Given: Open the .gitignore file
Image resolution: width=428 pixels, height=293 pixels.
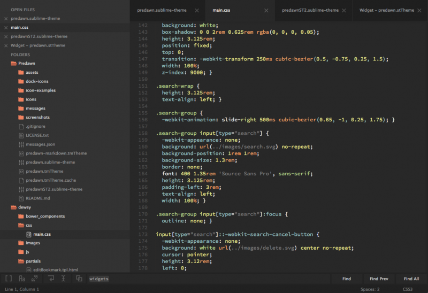Looking at the screenshot, I should pos(35,126).
